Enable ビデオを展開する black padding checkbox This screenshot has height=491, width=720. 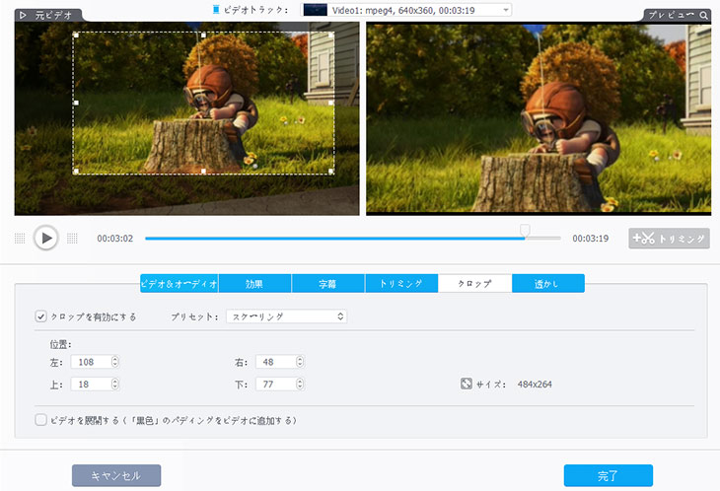[40, 420]
